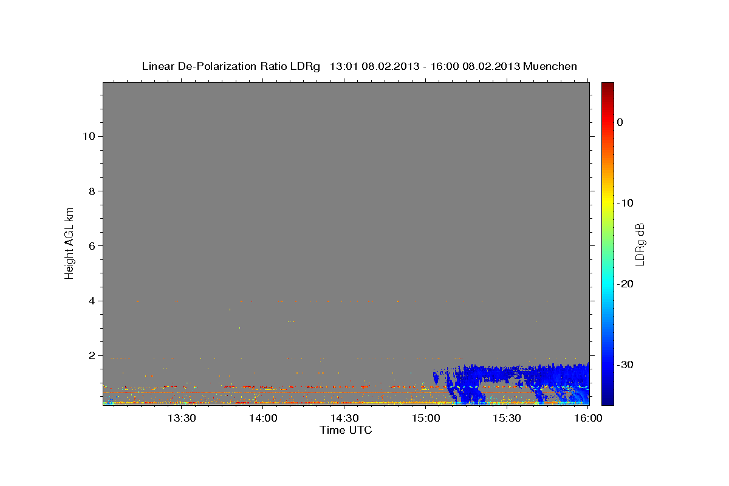729x486 pixels.
Task: Select the 14:30 time tick label
Action: coord(344,418)
